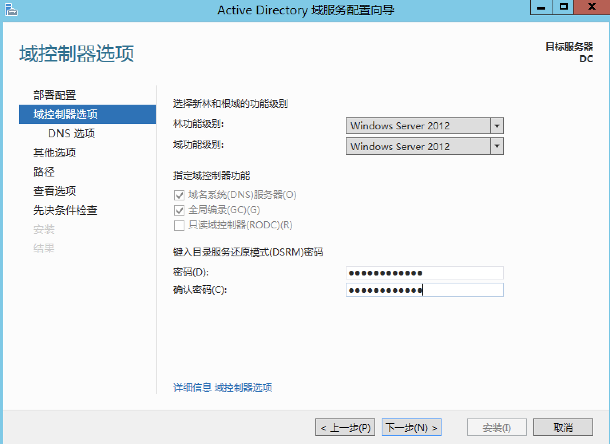Screen dimensions: 610x444
Task: Click the 林功能级别 label text
Action: (198, 124)
